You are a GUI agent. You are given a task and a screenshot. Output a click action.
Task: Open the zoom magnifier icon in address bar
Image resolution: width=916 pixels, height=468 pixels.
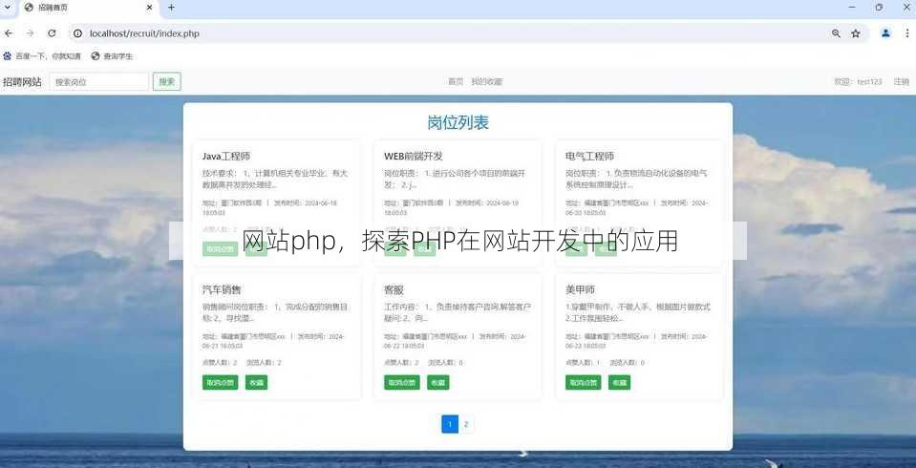(x=836, y=33)
